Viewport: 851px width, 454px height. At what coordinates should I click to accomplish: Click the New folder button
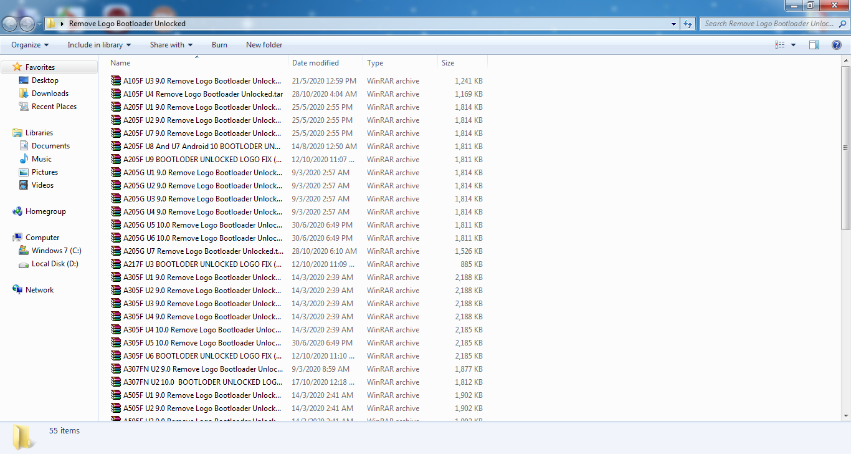[x=264, y=44]
